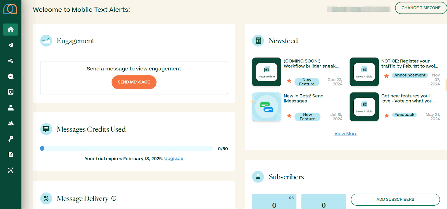This screenshot has height=209, width=447.
Task: Click the Upgrade link
Action: [x=173, y=158]
